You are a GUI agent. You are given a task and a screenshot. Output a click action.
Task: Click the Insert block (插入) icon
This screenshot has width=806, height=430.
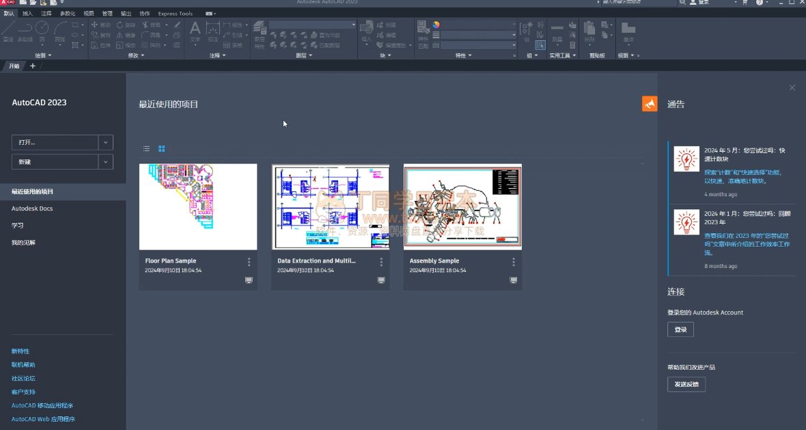click(x=366, y=30)
